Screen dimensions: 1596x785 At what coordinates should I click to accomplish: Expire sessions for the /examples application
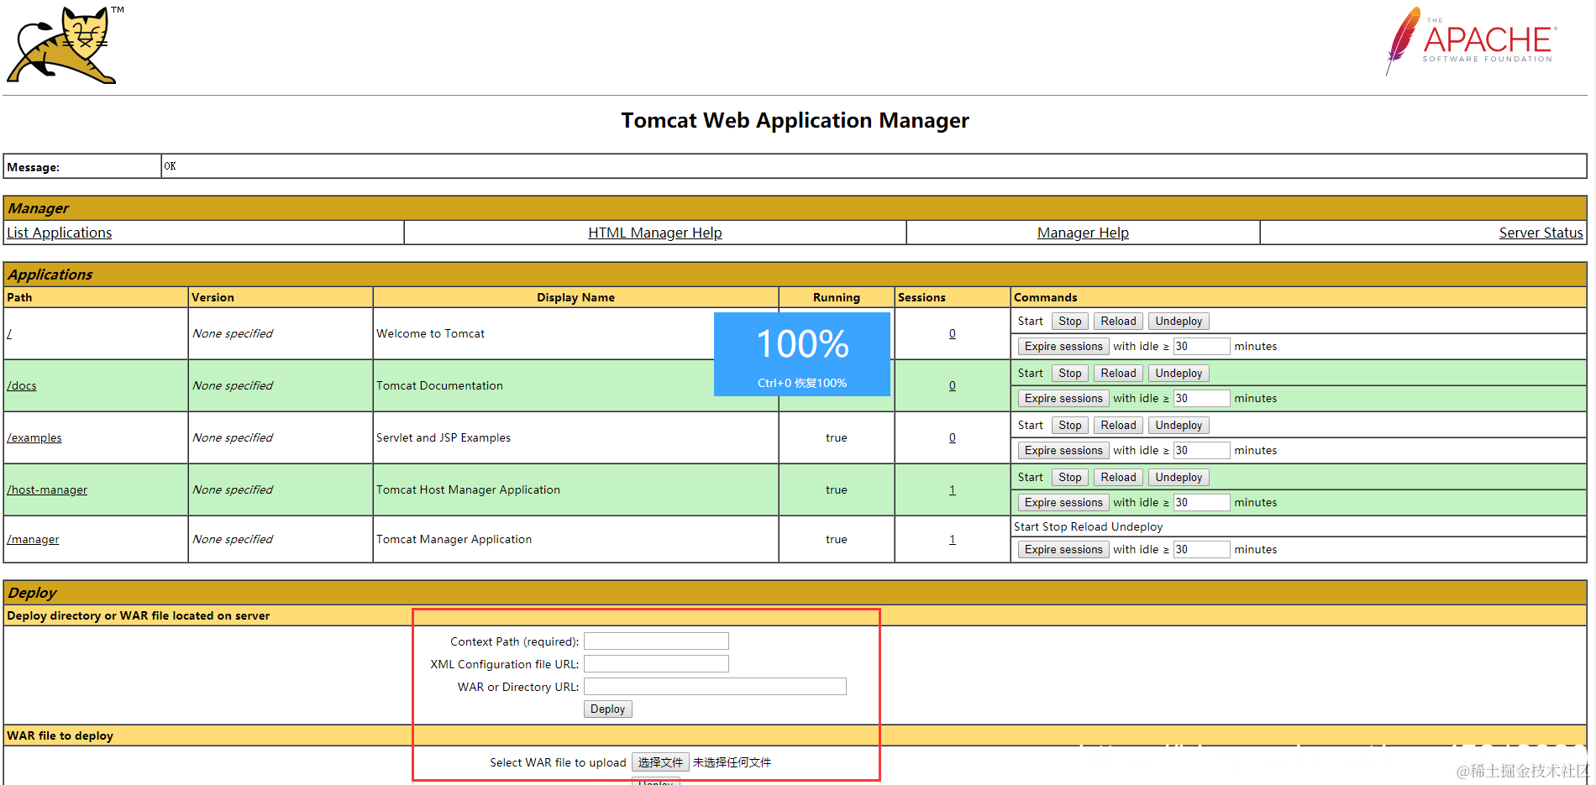(x=1063, y=450)
